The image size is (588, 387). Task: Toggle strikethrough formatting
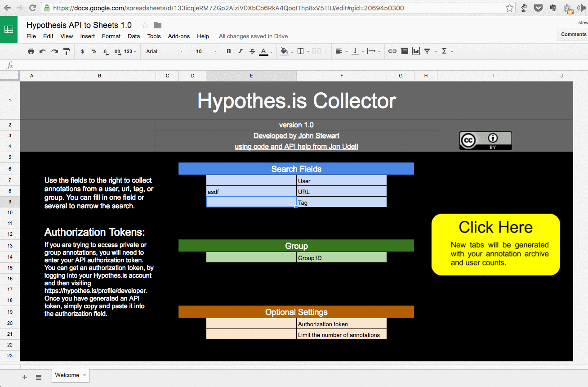(x=252, y=51)
